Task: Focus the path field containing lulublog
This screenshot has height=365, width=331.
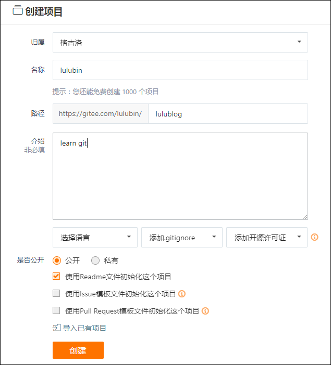Action: 228,113
